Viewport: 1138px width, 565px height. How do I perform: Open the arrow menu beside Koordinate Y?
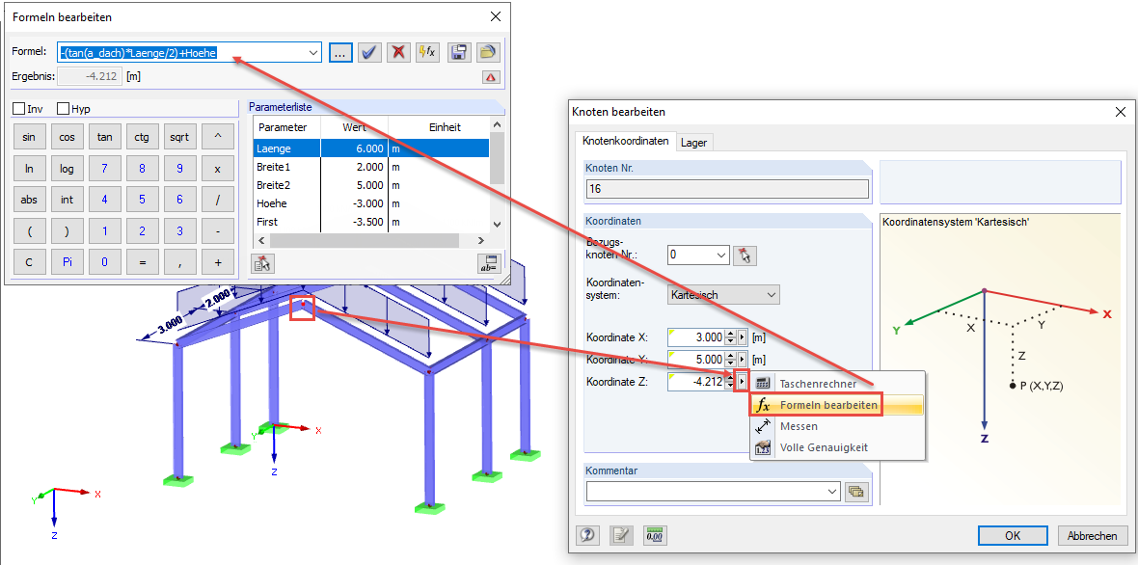point(742,359)
